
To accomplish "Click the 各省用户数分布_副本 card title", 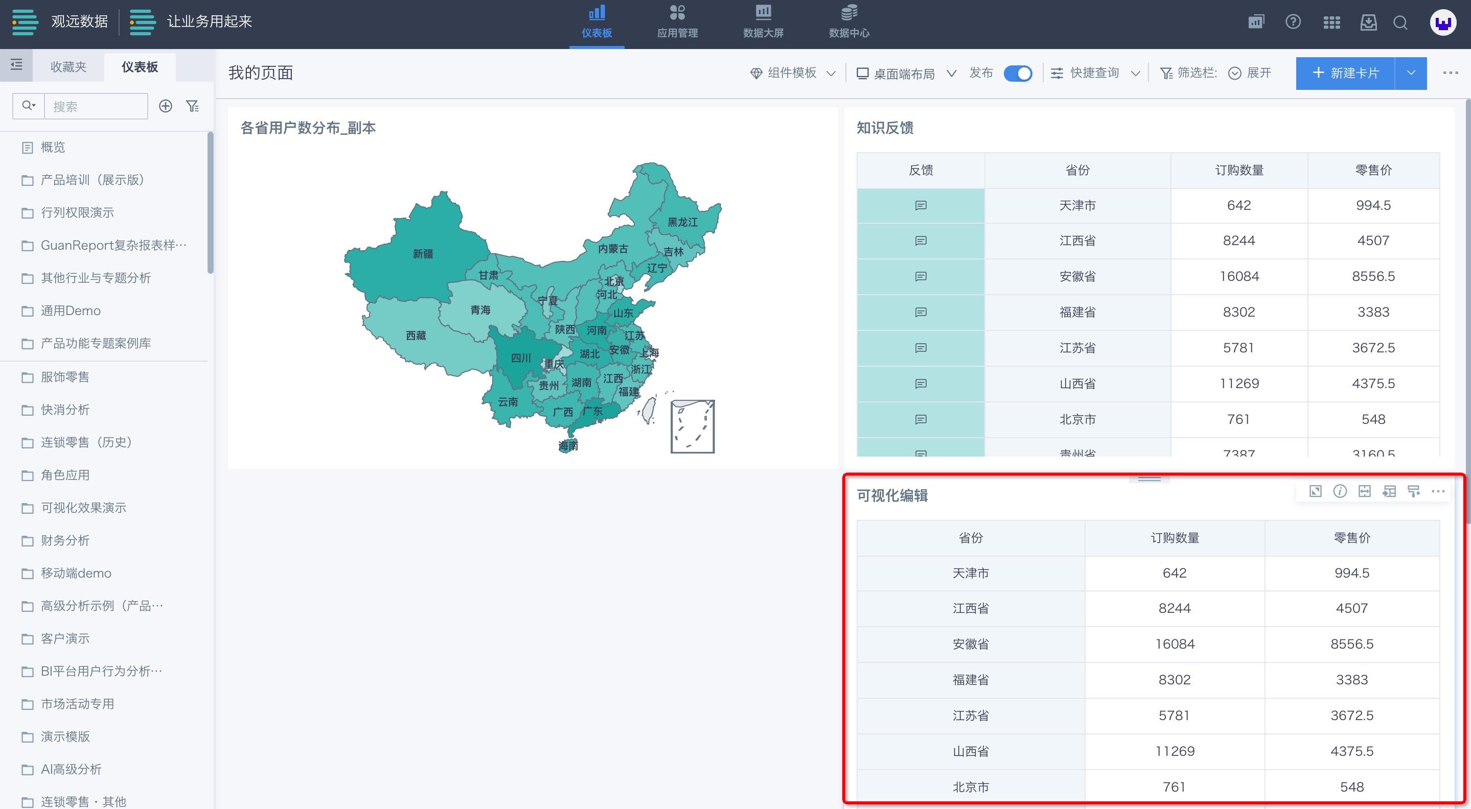I will click(308, 128).
